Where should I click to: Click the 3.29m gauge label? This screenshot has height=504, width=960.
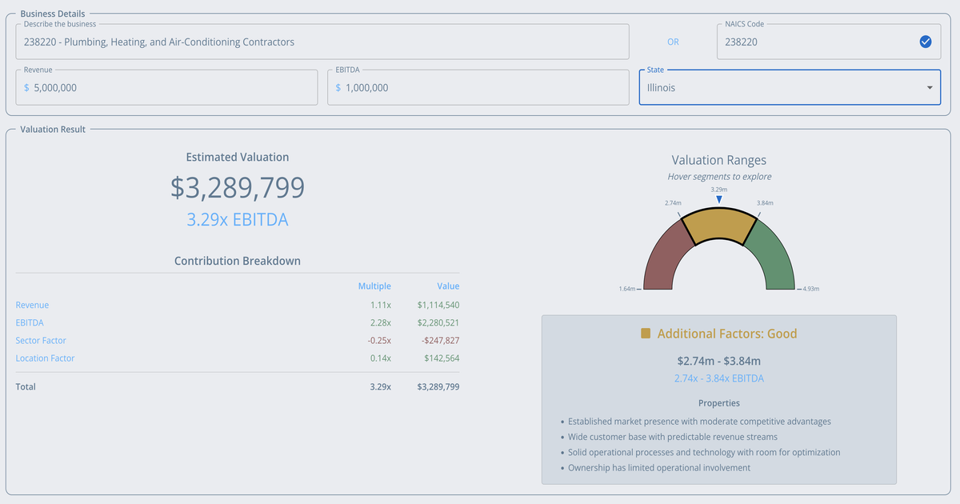tap(719, 190)
